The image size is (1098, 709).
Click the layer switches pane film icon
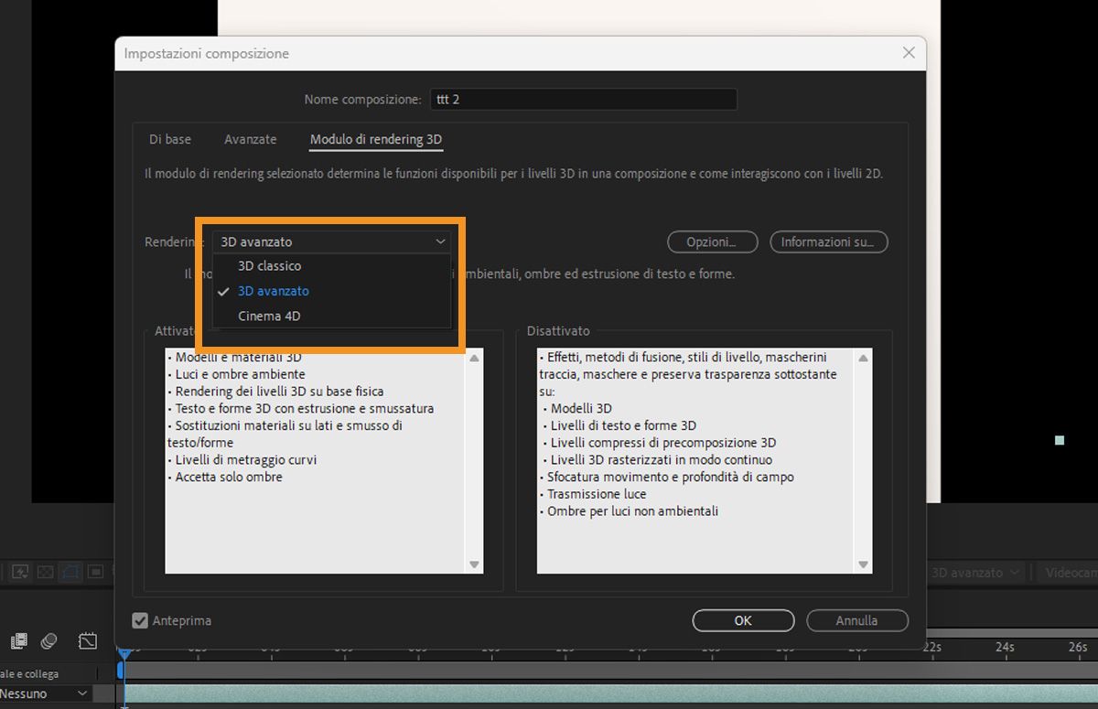18,640
